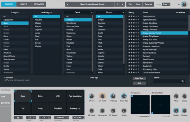Open the gear settings below pads
Image resolution: width=190 pixels, height=122 pixels.
18,118
